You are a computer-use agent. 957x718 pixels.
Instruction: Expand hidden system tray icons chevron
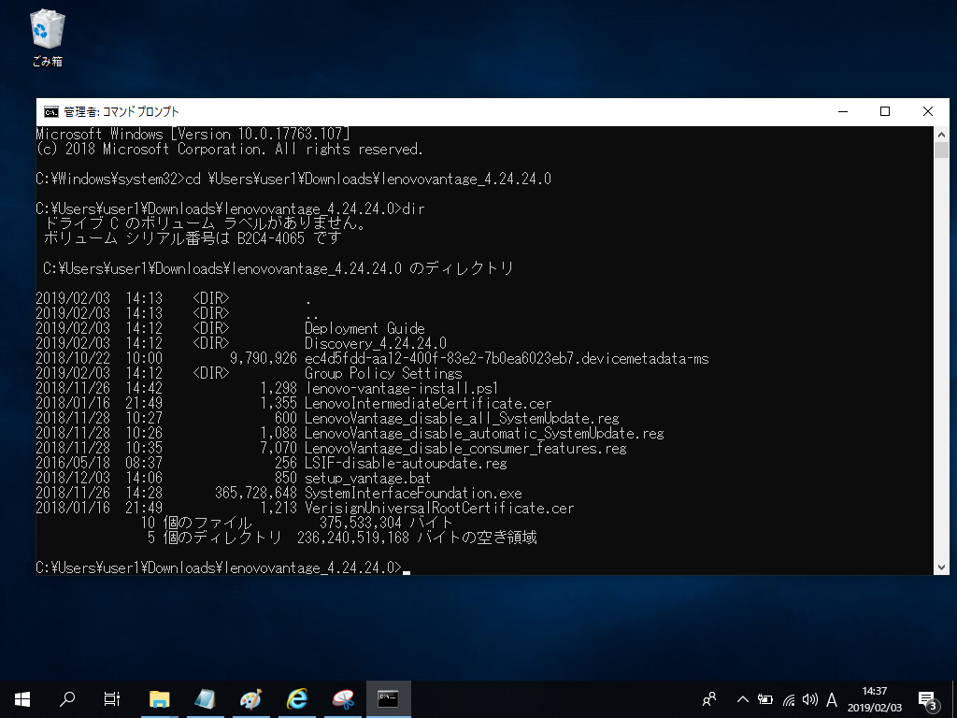click(x=742, y=699)
